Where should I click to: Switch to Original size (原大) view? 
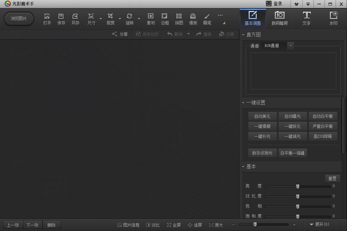coord(216,225)
